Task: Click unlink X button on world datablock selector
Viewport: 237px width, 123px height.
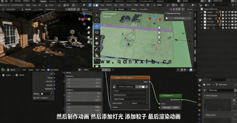Action: tap(109, 70)
